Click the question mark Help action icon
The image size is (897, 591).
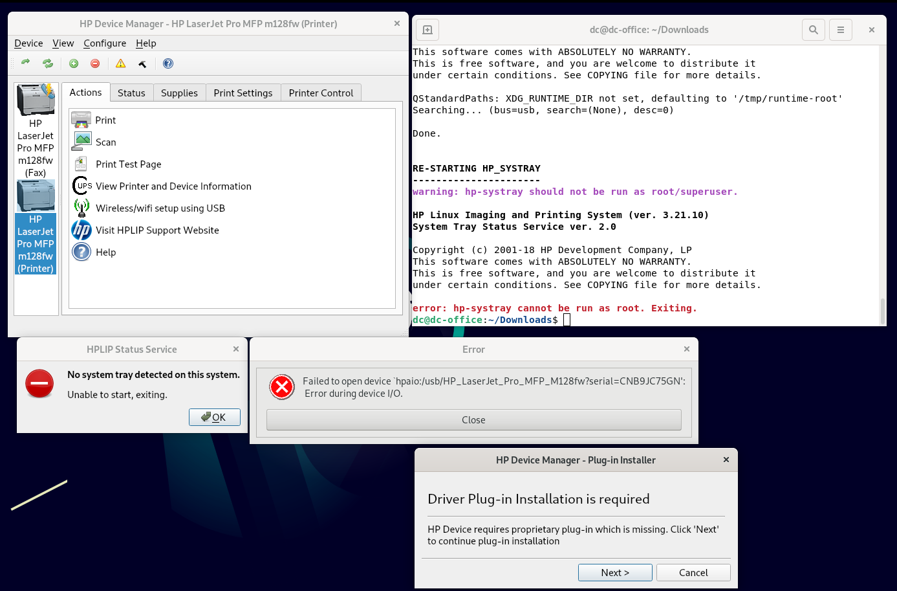(x=81, y=252)
